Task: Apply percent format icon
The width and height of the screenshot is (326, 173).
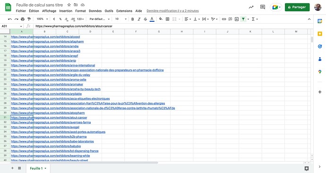Action: point(60,19)
